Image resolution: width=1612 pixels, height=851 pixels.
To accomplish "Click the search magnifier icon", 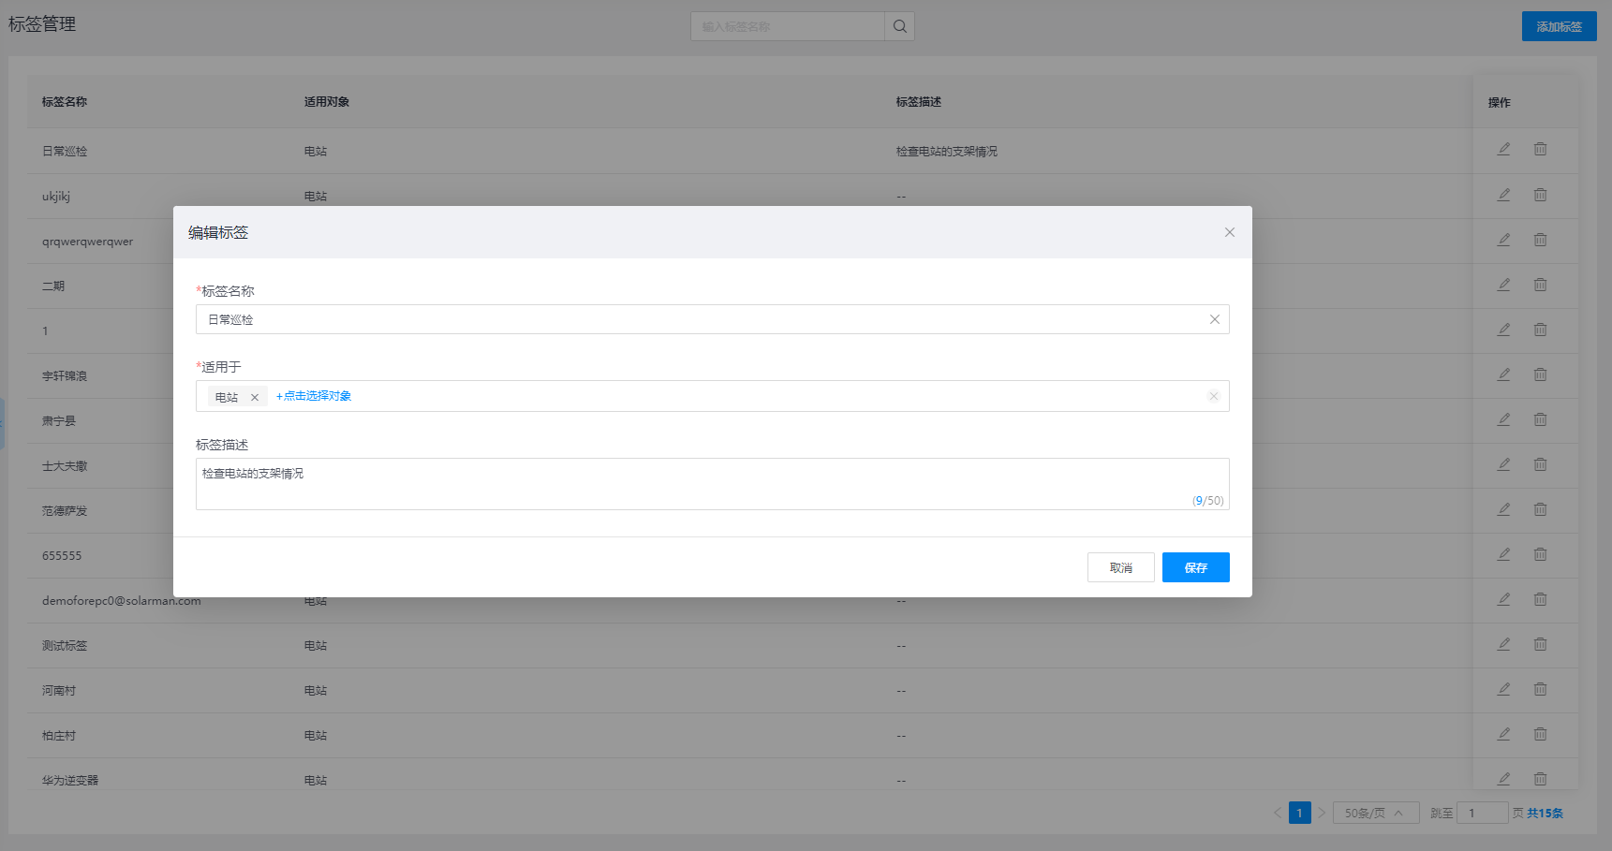I will 899,26.
